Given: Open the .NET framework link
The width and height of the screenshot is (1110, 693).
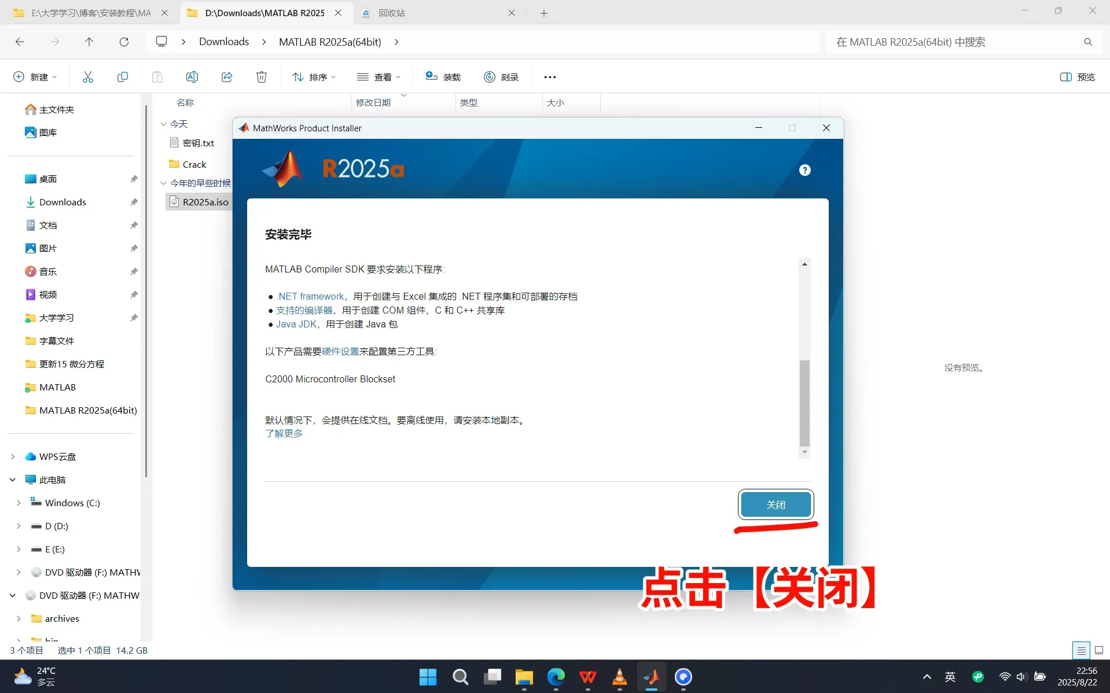Looking at the screenshot, I should (311, 296).
